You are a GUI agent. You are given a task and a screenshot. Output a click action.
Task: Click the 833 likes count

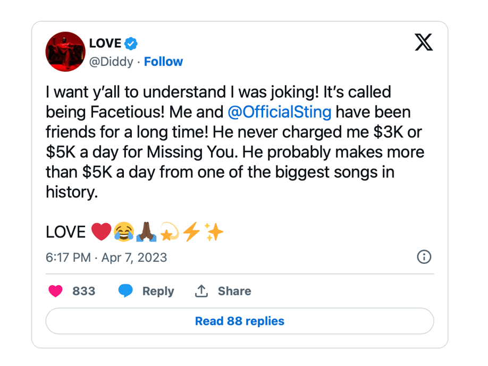(x=83, y=291)
